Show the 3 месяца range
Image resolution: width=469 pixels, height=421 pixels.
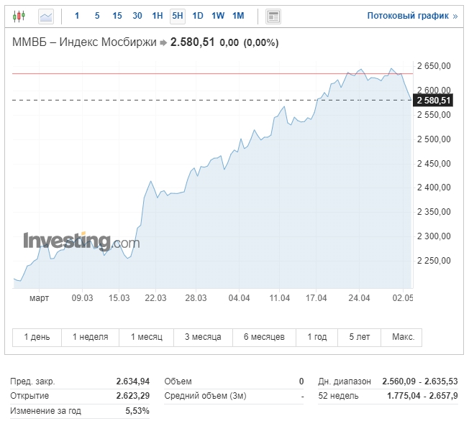pos(203,338)
